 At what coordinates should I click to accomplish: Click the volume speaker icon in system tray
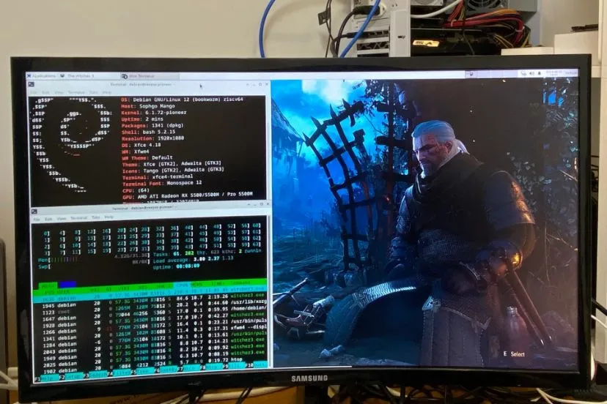coord(531,73)
